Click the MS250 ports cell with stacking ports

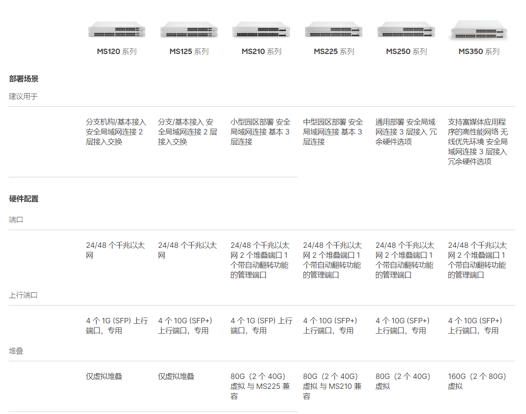pos(405,260)
